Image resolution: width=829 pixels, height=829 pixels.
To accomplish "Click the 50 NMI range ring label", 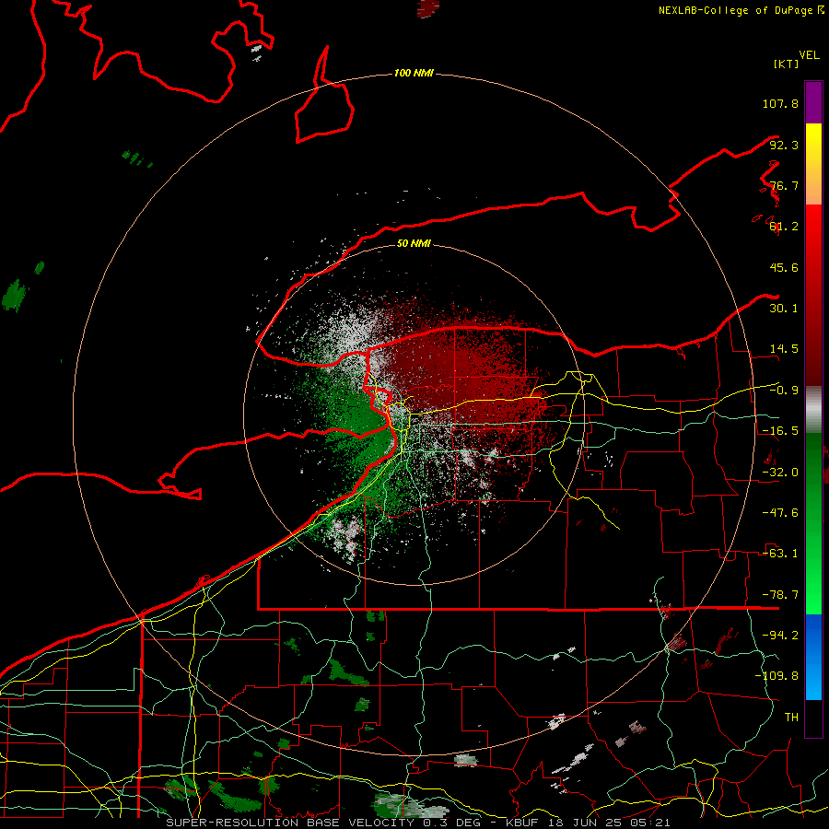I will pos(414,244).
